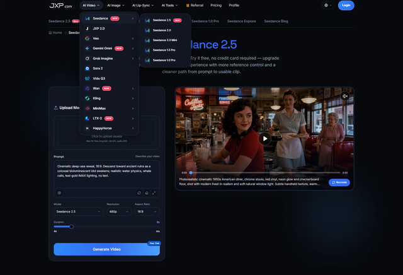Click the Gemini Omni sparkle icon
Screen dimensions: 403x275
click(88, 49)
